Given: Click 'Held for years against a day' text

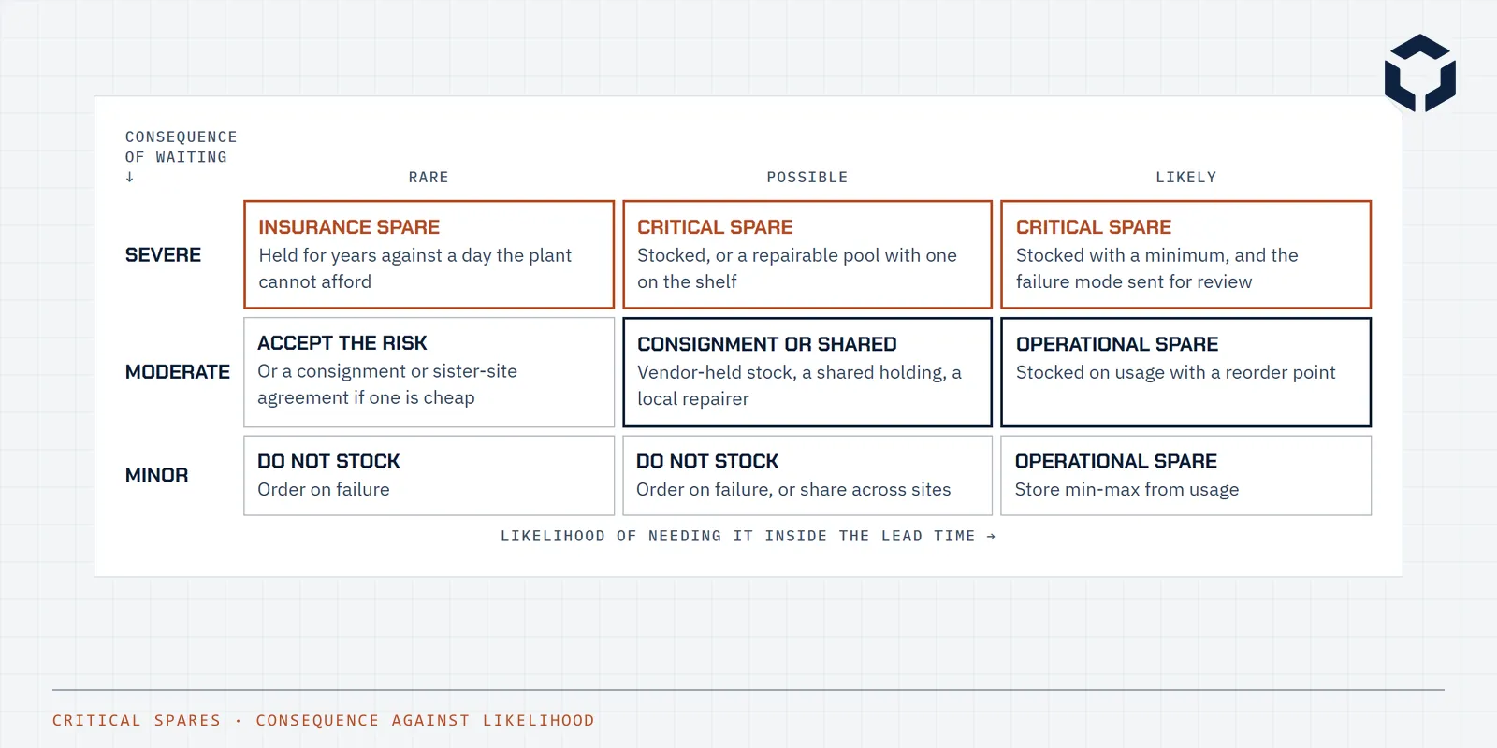Looking at the screenshot, I should pos(415,268).
